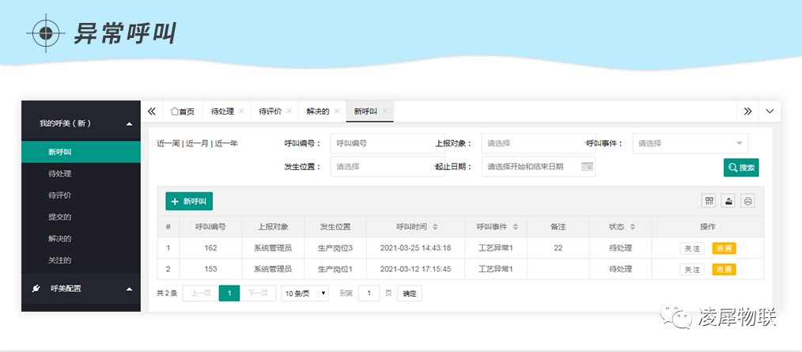Close the 待评价 tab

tap(289, 112)
